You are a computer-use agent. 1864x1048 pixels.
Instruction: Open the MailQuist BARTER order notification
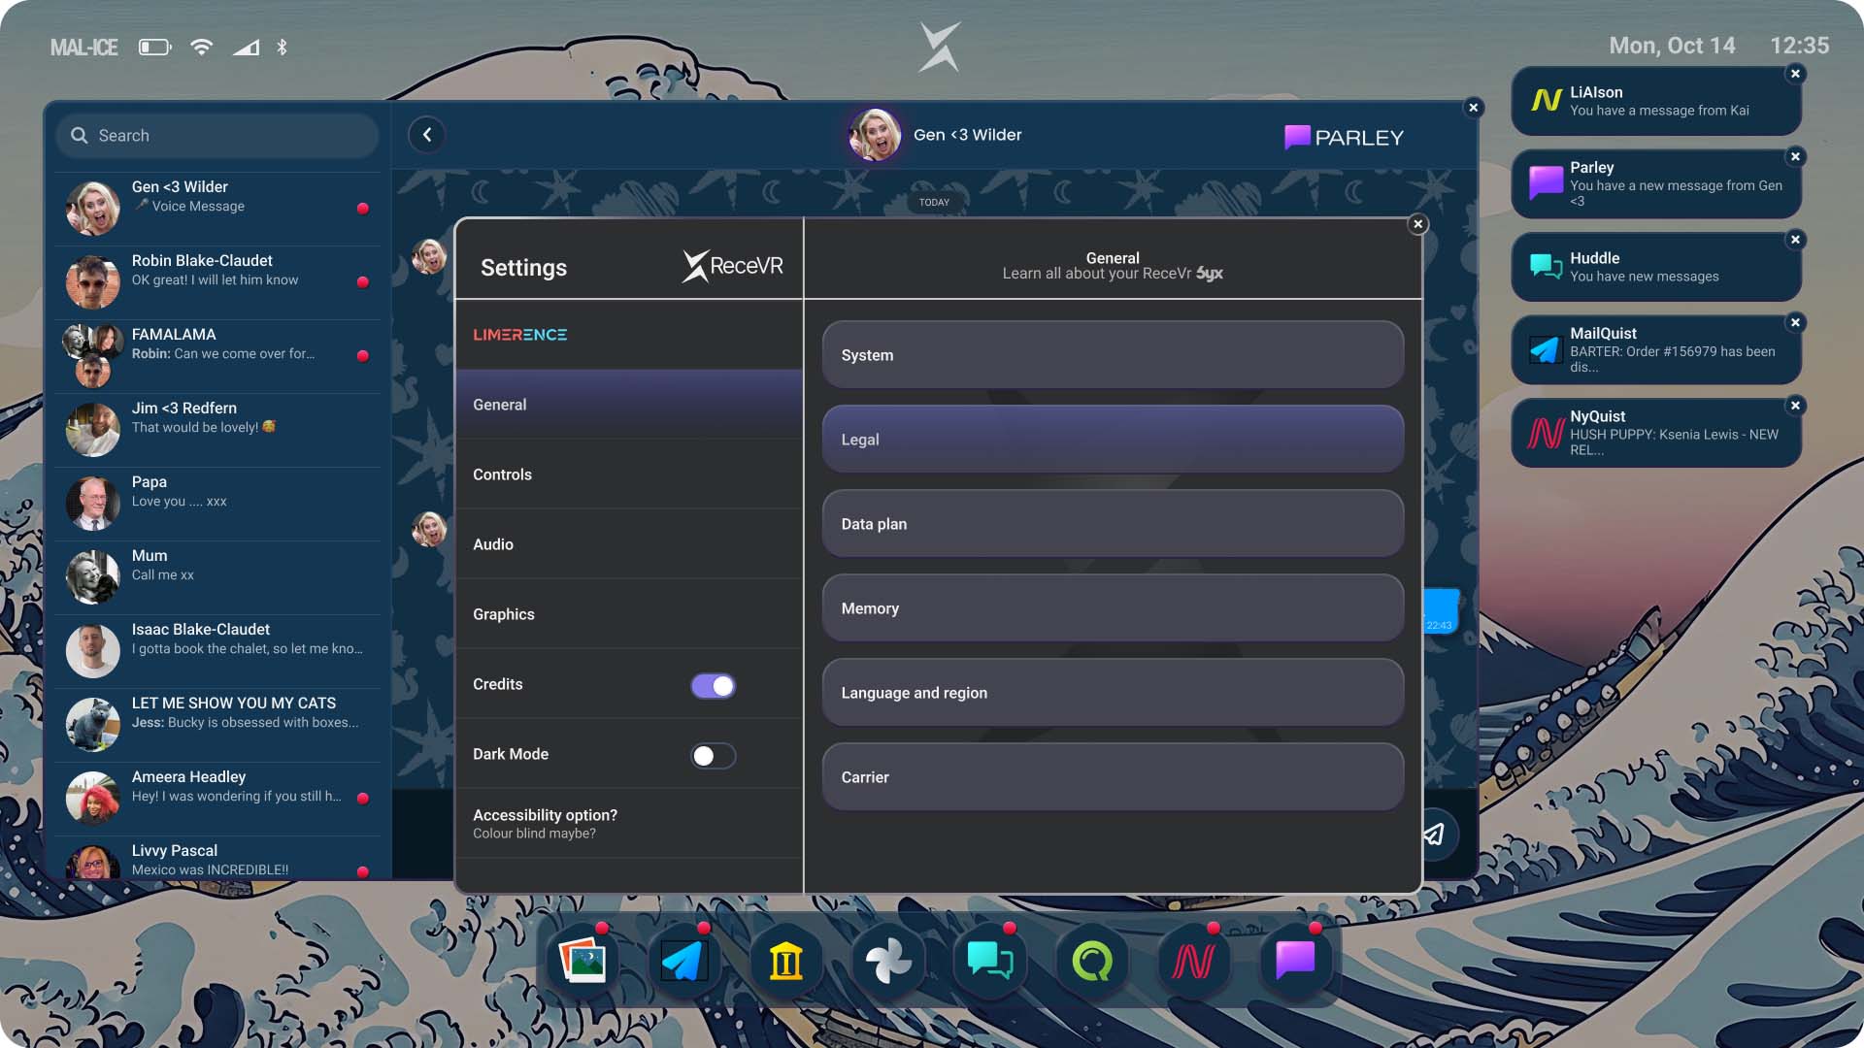(x=1656, y=349)
